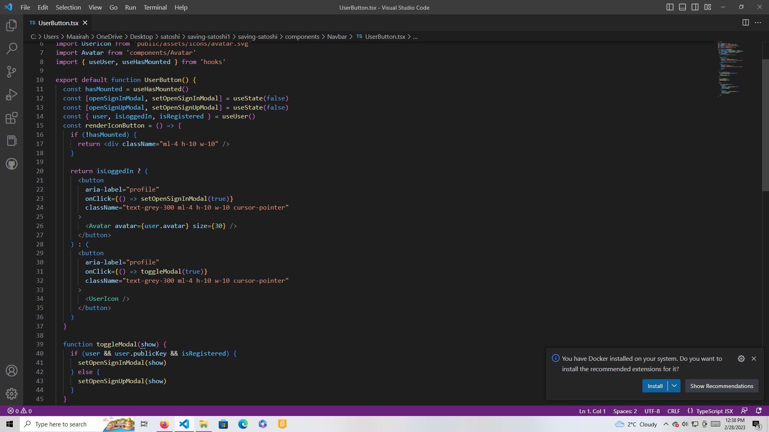Toggle the bottom panel visibility
This screenshot has height=432, width=769.
pyautogui.click(x=682, y=7)
